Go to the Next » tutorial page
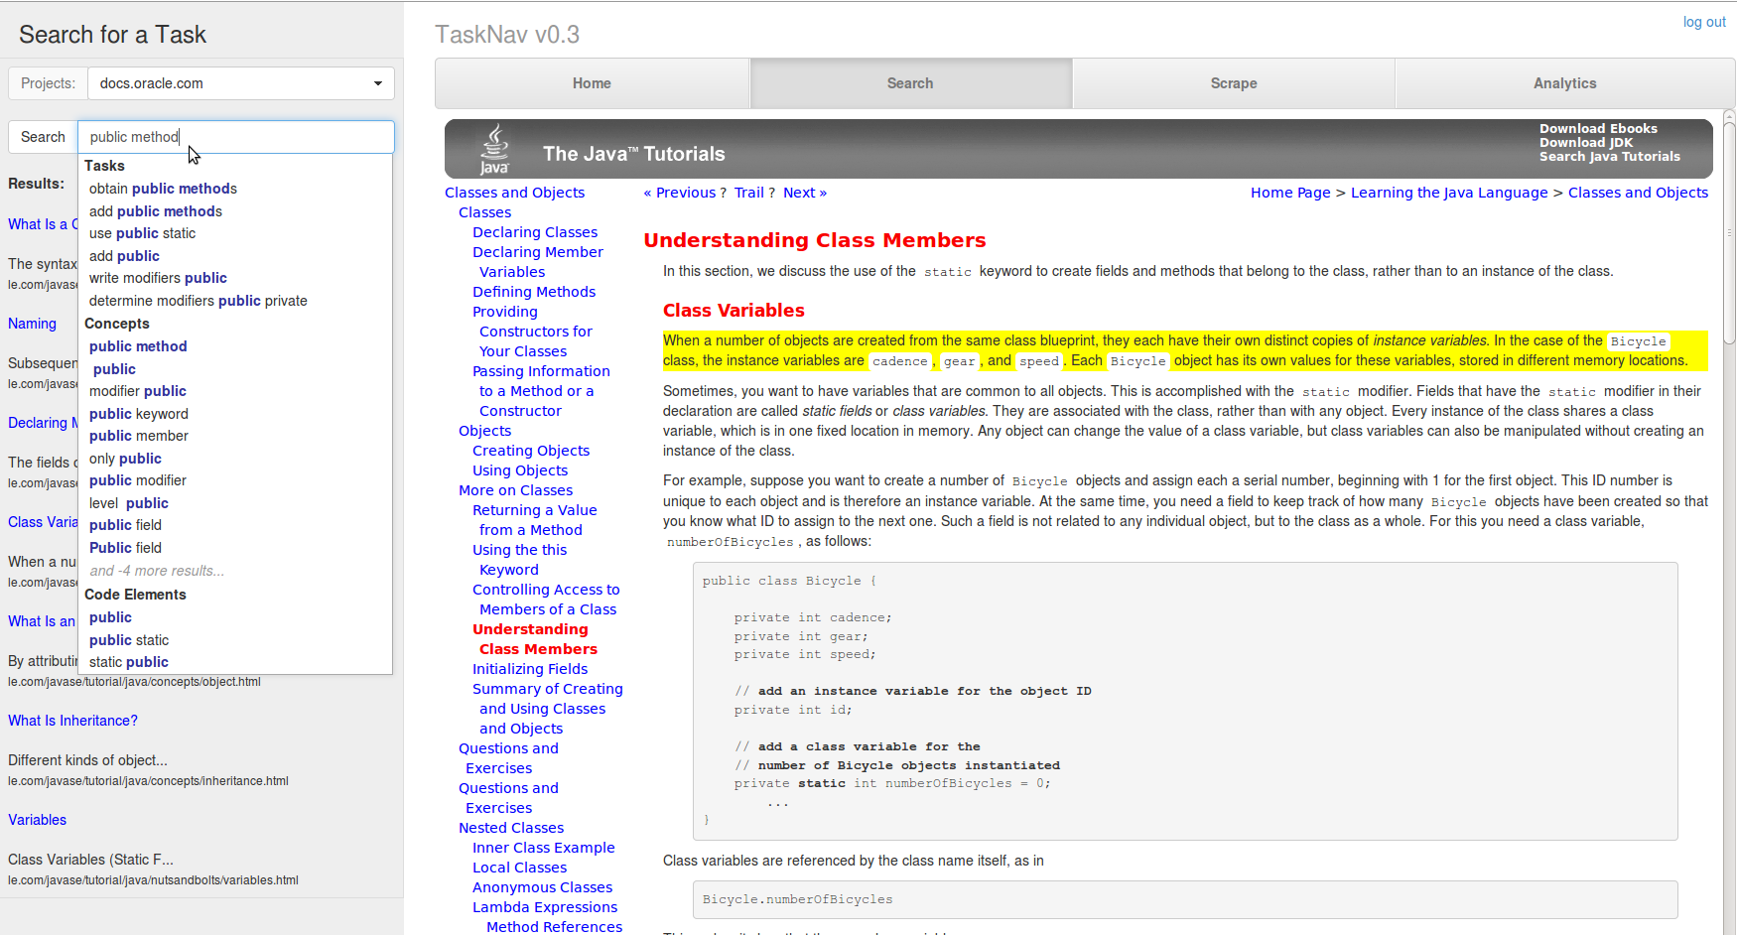This screenshot has width=1737, height=937. tap(804, 193)
